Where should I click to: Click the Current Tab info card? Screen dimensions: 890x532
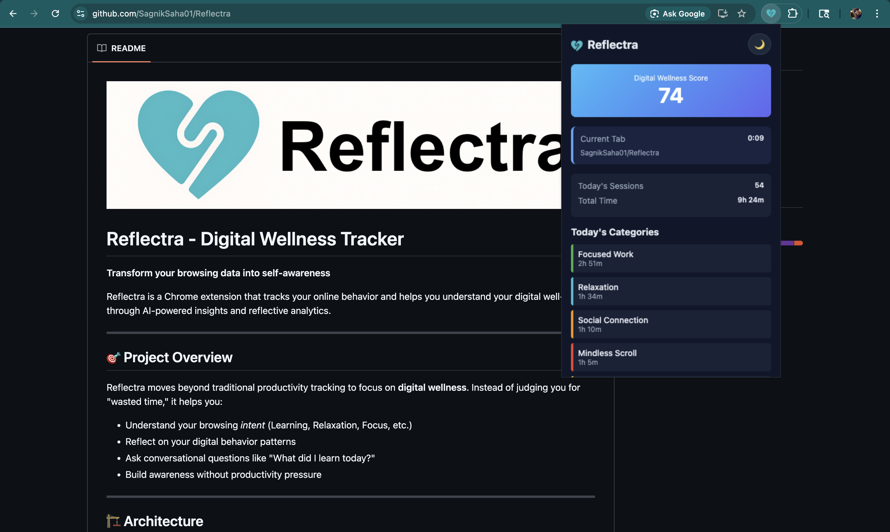tap(670, 145)
